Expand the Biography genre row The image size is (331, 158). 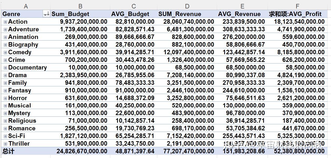tap(5, 45)
